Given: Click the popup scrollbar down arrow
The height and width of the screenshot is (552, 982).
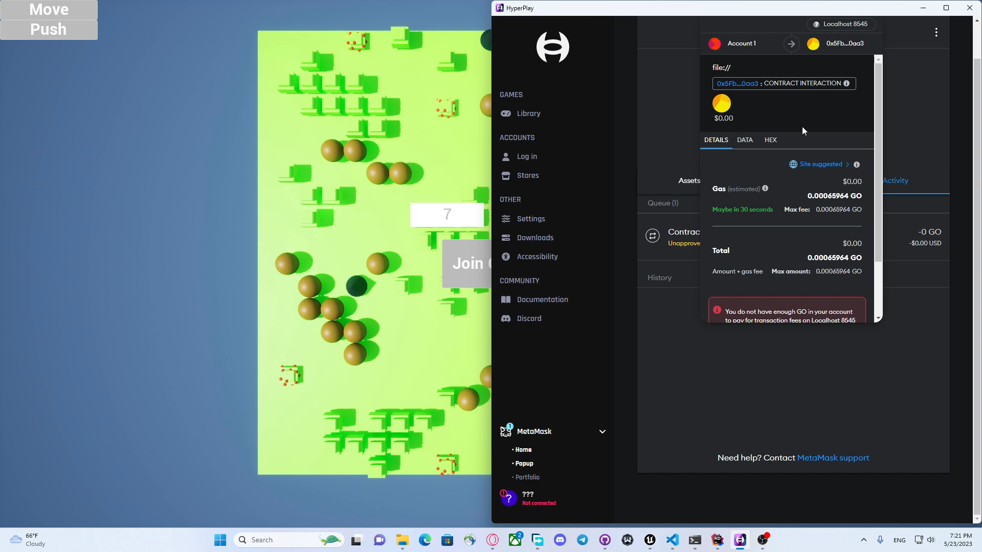Looking at the screenshot, I should coord(878,318).
